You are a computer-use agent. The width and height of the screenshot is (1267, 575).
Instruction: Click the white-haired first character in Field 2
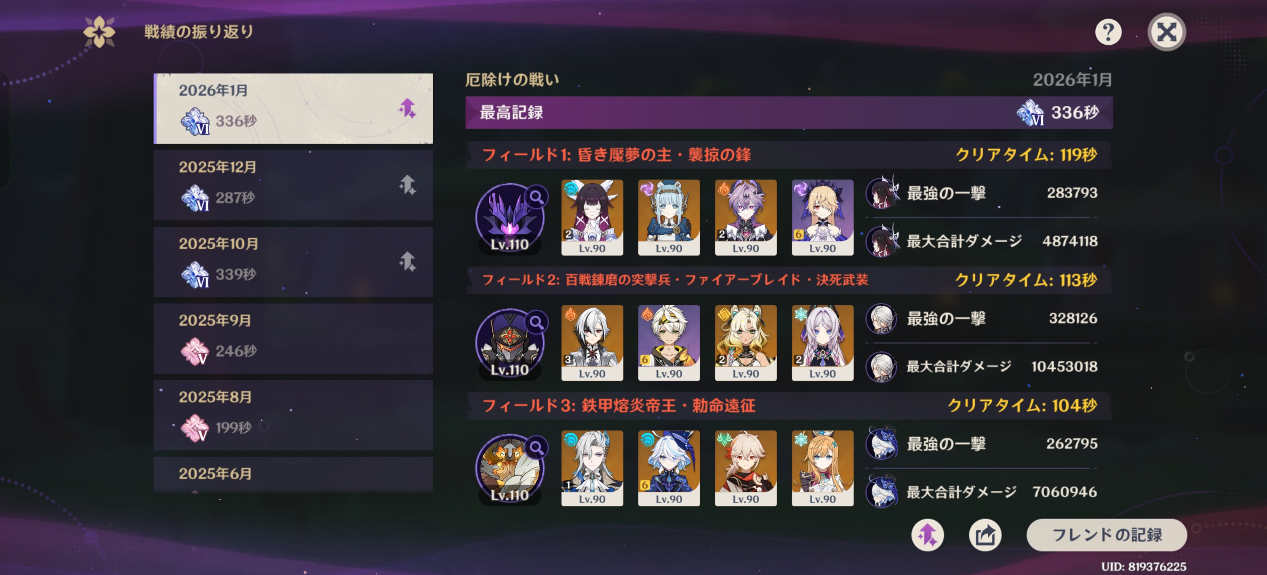pos(592,343)
